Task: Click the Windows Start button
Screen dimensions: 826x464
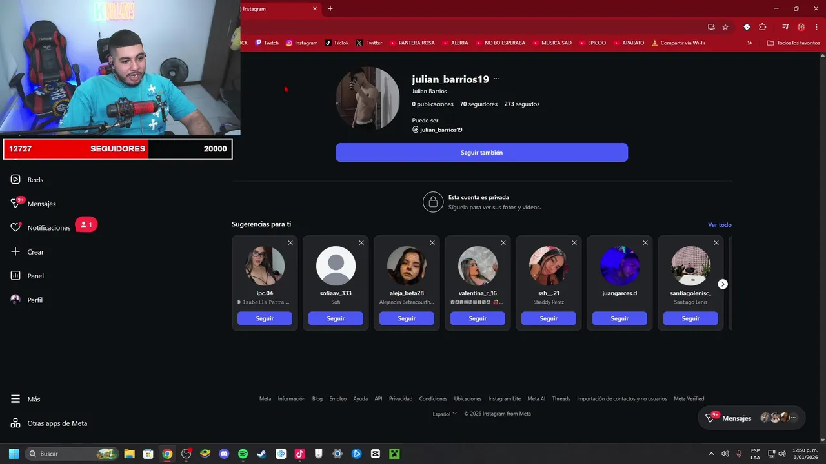Action: [14, 454]
